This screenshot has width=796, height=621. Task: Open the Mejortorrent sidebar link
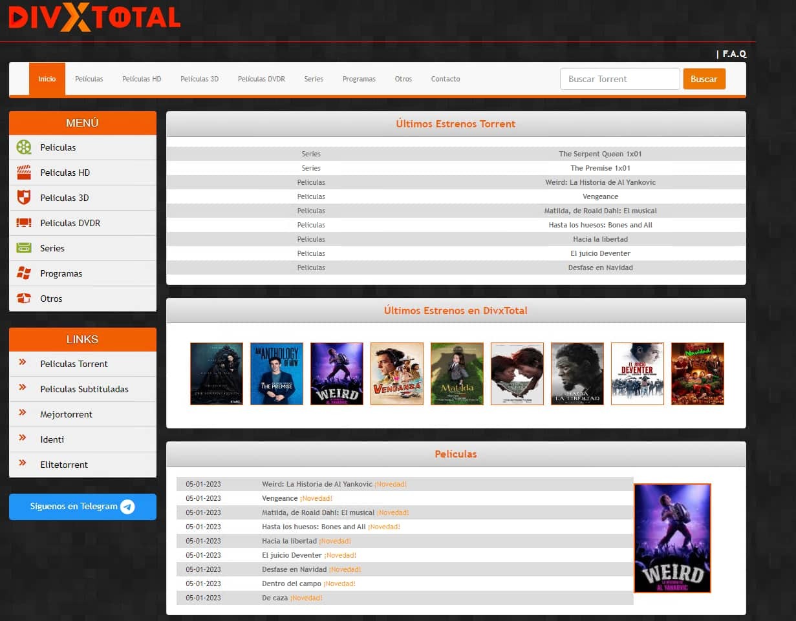pyautogui.click(x=83, y=414)
